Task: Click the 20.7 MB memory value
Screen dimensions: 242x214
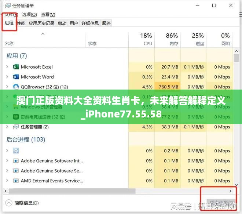Action: [170, 67]
